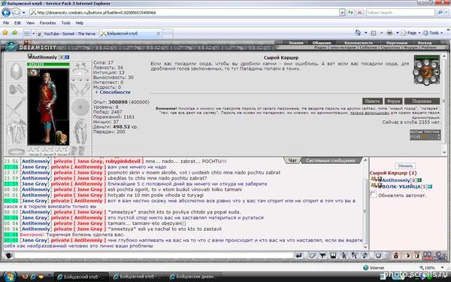451x282 pixels.
Task: Open the Персонаж top game menu
Action: coord(397,43)
